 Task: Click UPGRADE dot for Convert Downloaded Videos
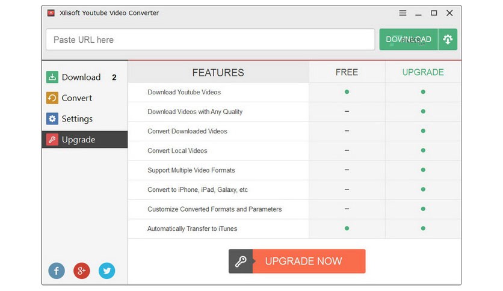423,130
